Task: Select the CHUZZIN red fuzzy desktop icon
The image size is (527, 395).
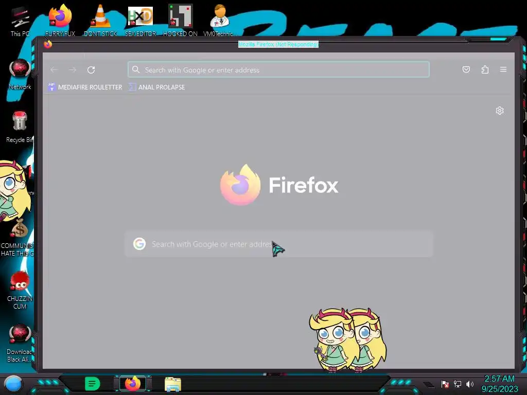Action: point(20,291)
